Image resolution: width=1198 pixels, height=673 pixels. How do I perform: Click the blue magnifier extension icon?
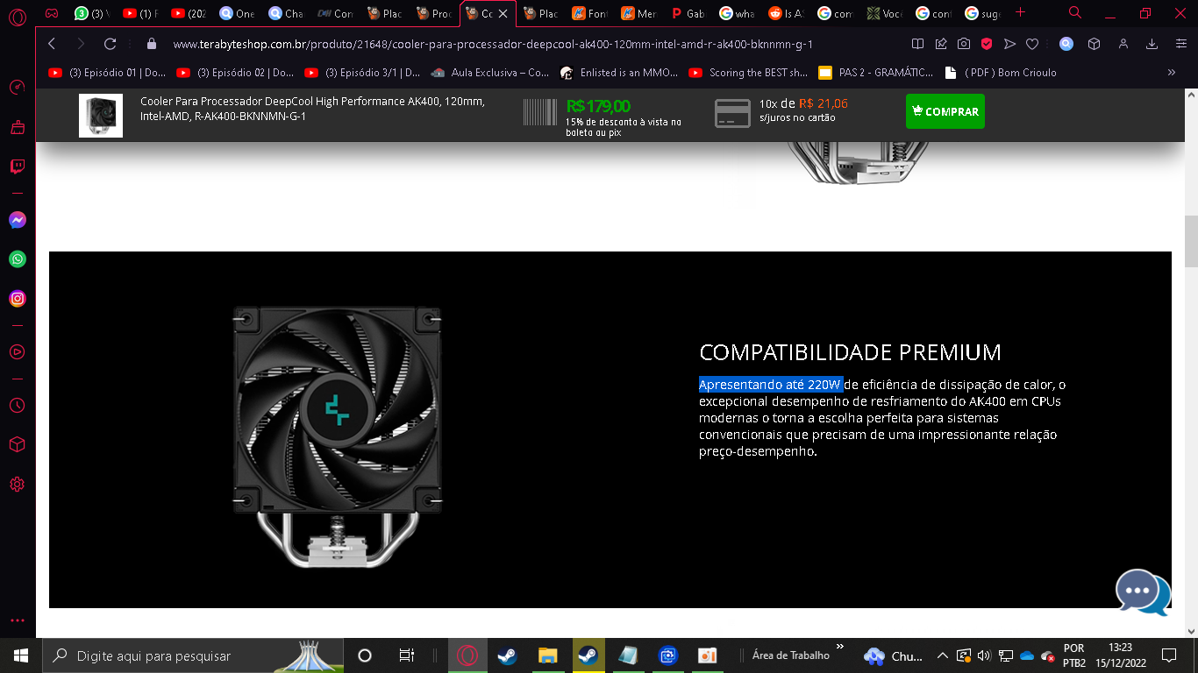pyautogui.click(x=1066, y=44)
